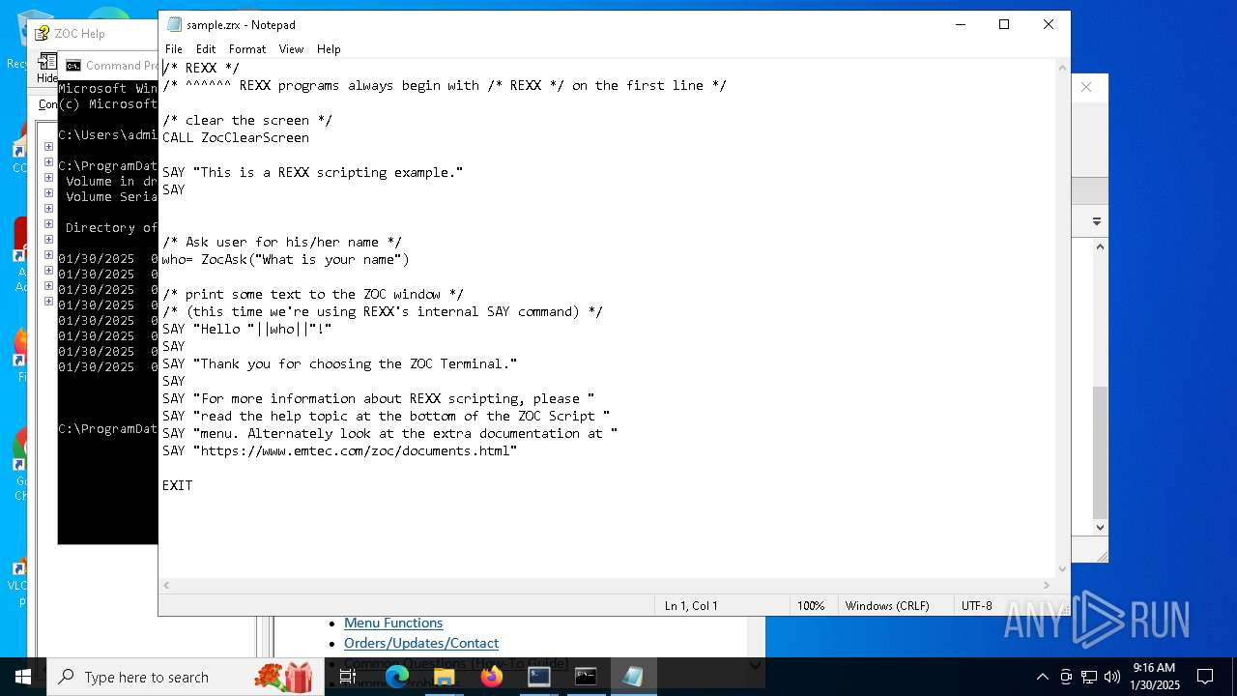Click scroll up arrow in window behind Notepad

[x=1100, y=246]
